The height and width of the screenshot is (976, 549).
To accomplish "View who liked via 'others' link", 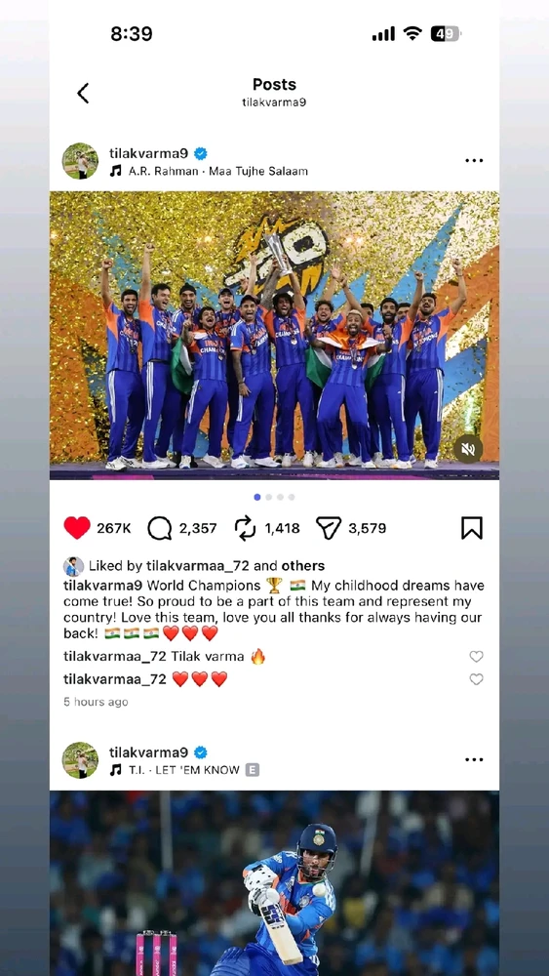I will (x=303, y=566).
